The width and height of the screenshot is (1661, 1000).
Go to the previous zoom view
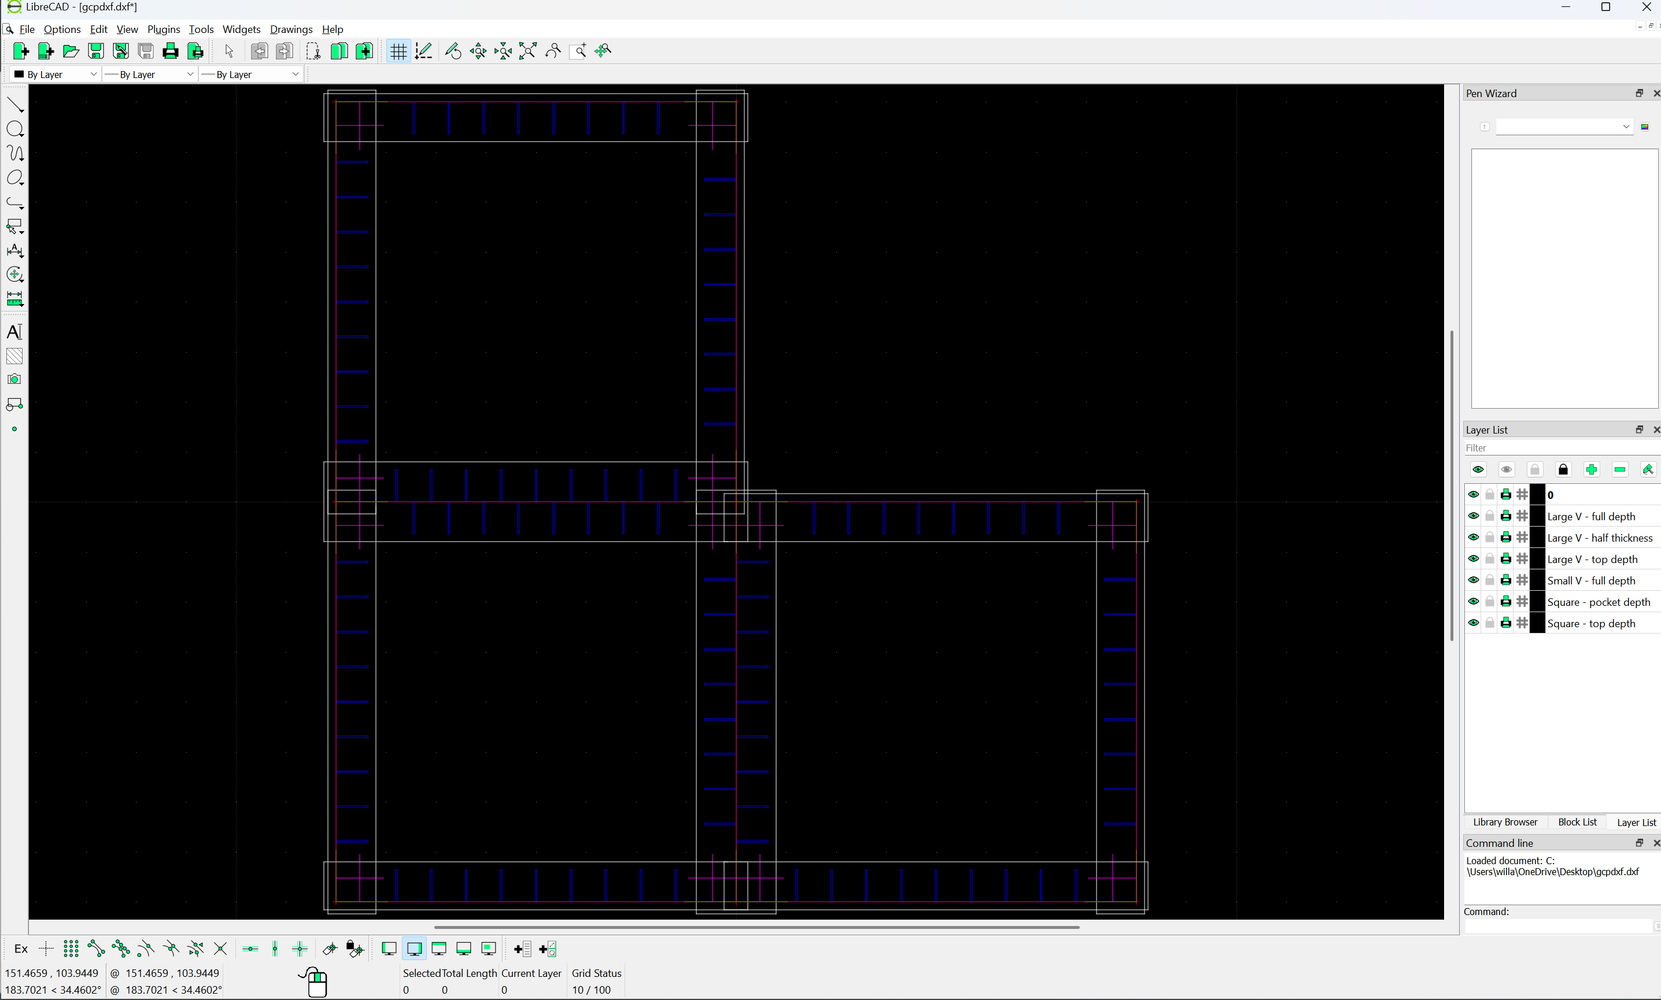tap(553, 51)
